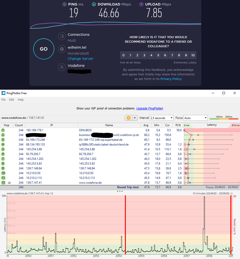Sort by the PL% column header
240x259 pixels.
[x=178, y=125]
